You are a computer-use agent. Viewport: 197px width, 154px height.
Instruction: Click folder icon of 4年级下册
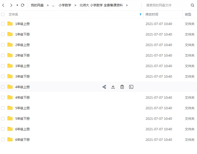click(x=10, y=97)
